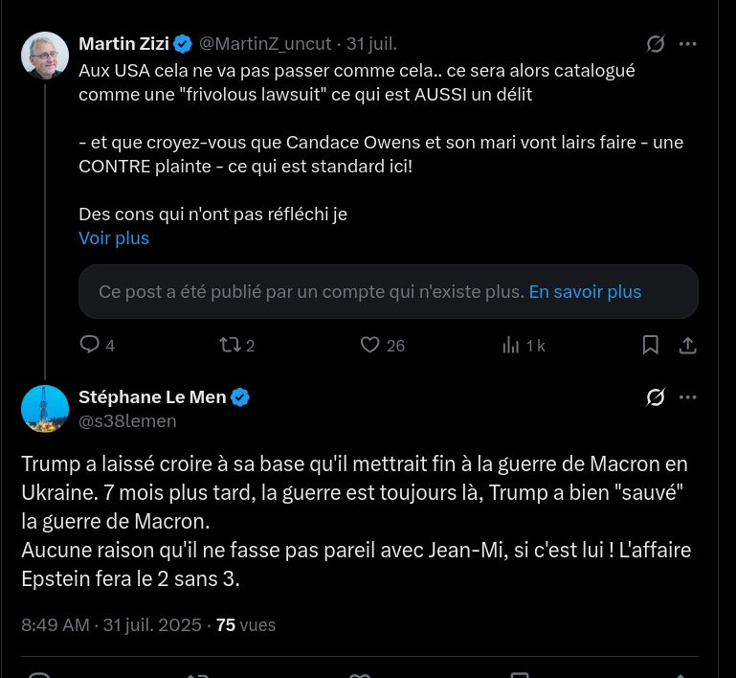
Task: View analytics for Martin Zizi's post
Action: click(511, 345)
